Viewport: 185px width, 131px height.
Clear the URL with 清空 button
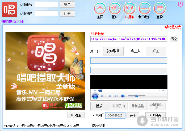174,39
